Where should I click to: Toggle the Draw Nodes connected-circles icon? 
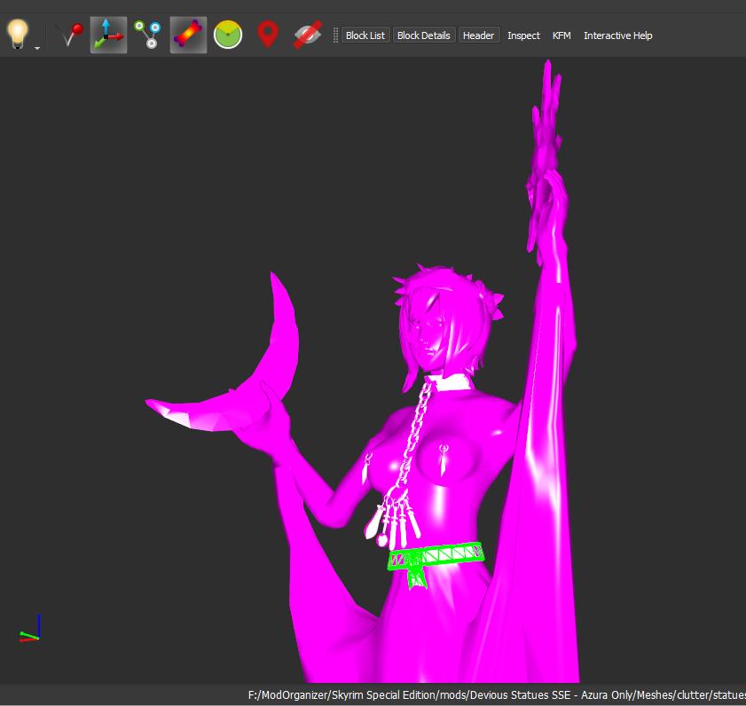[x=148, y=35]
